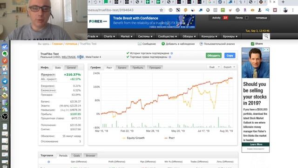Go to Главная breadcrumb link
The height and width of the screenshot is (168, 298).
tap(57, 44)
